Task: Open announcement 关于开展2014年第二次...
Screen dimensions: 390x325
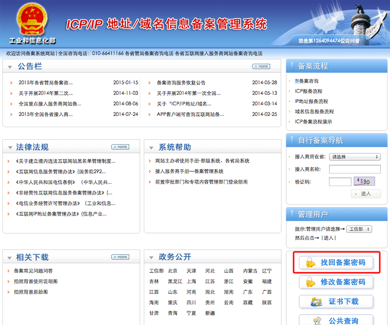Action: pyautogui.click(x=45, y=93)
